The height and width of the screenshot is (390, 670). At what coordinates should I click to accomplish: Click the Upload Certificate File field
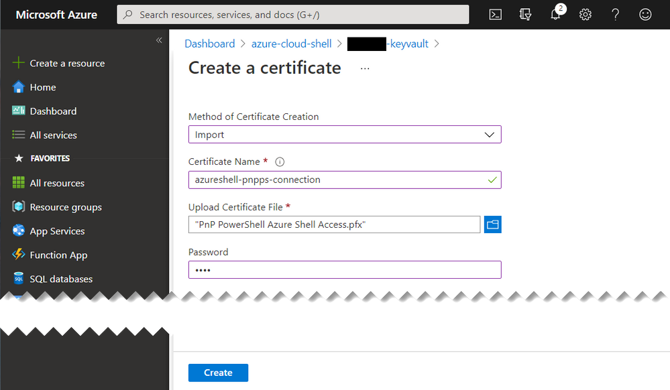334,224
